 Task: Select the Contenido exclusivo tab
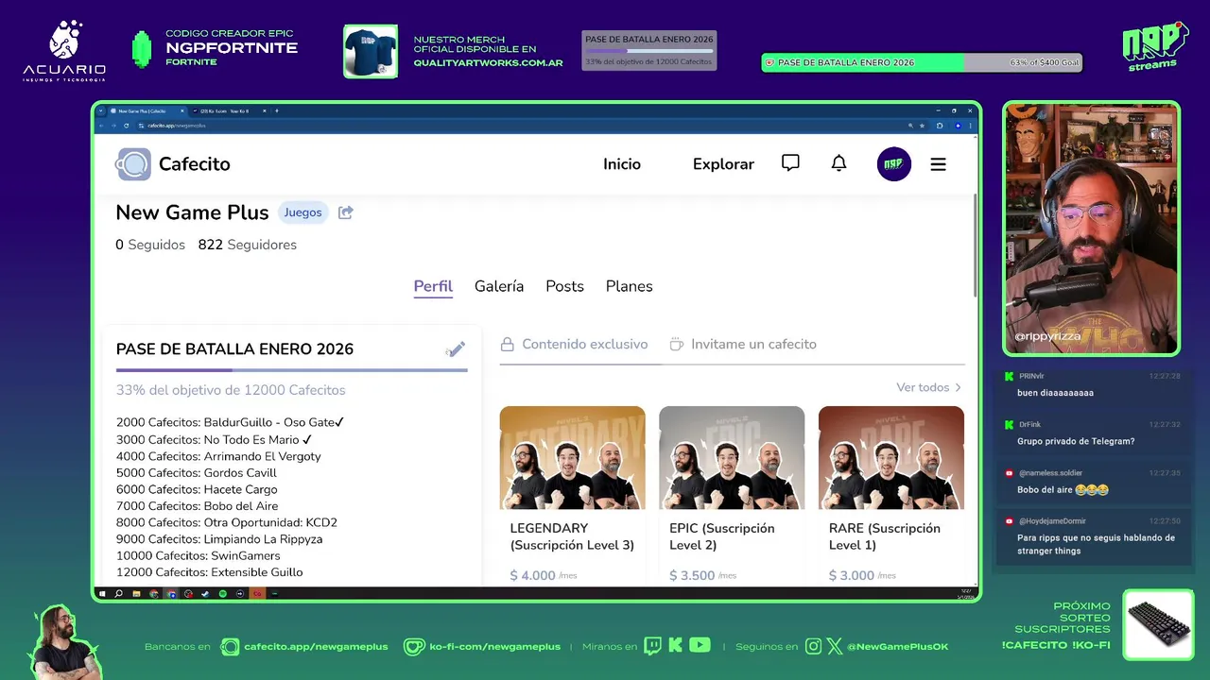(574, 344)
